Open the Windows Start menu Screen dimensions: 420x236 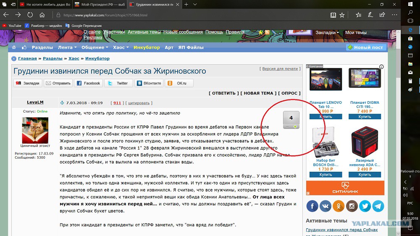410,4
